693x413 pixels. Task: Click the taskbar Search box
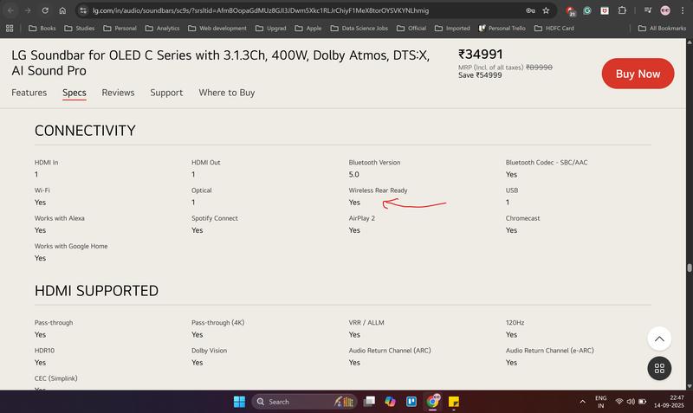[290, 402]
